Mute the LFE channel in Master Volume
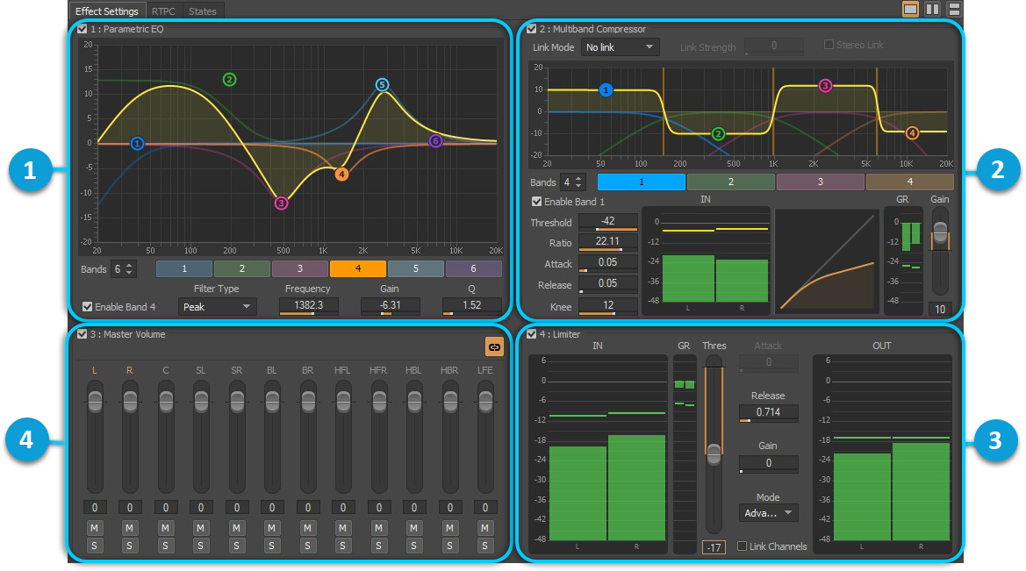This screenshot has height=571, width=1026. pos(484,527)
